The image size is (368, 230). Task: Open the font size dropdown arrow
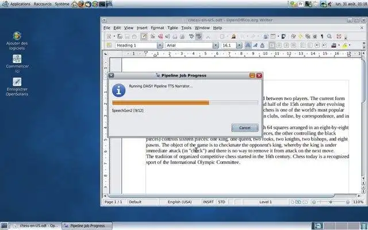[239, 45]
